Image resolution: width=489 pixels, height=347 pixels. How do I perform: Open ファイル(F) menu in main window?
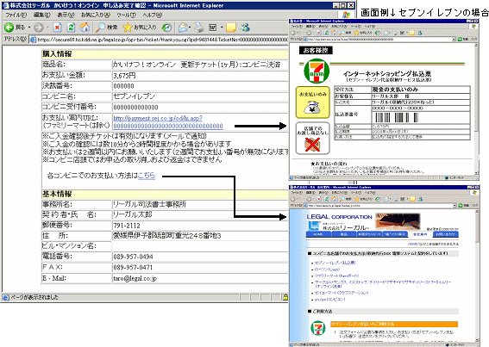click(16, 15)
